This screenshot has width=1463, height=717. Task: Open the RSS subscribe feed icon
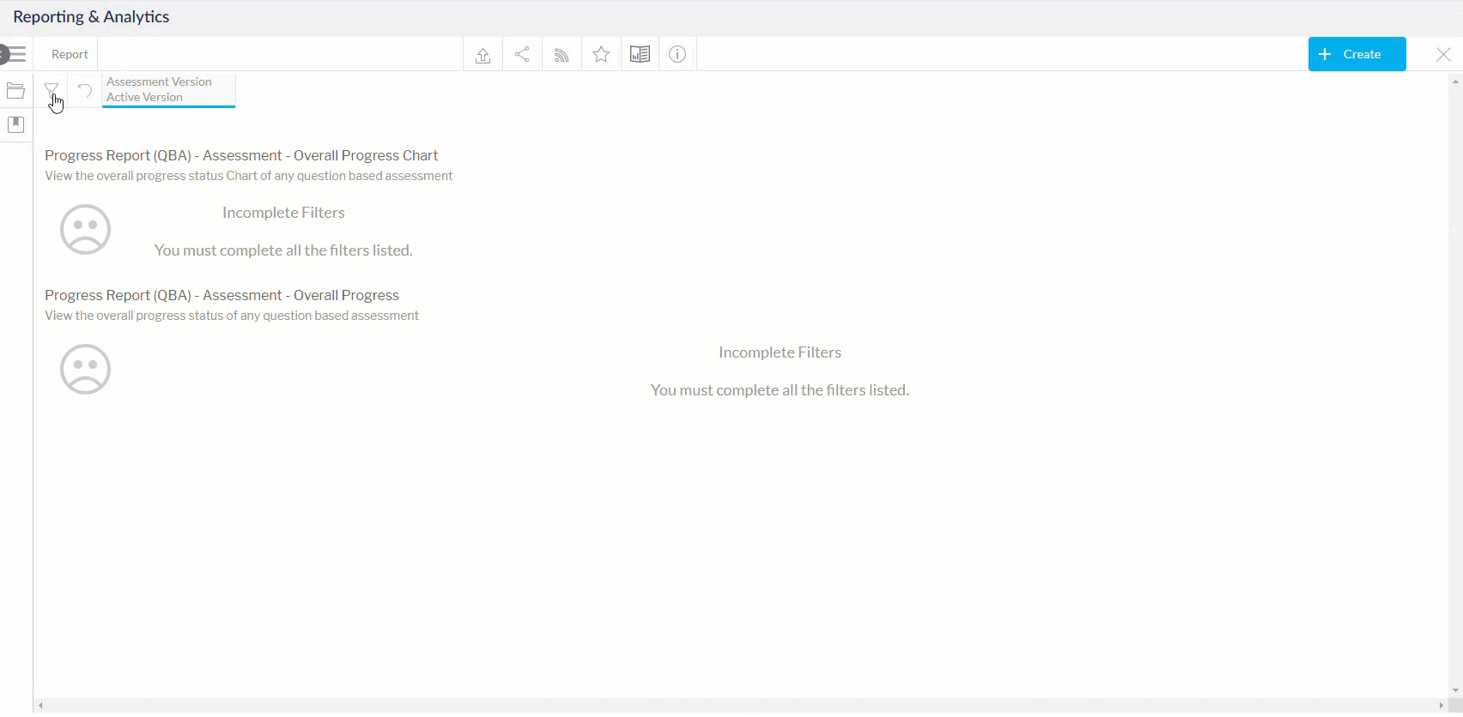pyautogui.click(x=562, y=55)
